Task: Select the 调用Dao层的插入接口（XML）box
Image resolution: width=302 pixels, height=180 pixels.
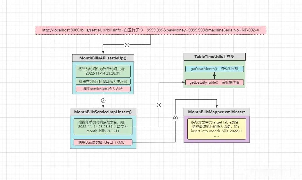Action: (103, 142)
